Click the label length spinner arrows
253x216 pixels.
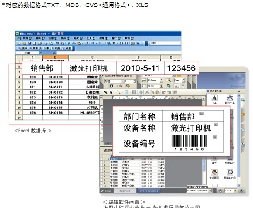pos(162,80)
